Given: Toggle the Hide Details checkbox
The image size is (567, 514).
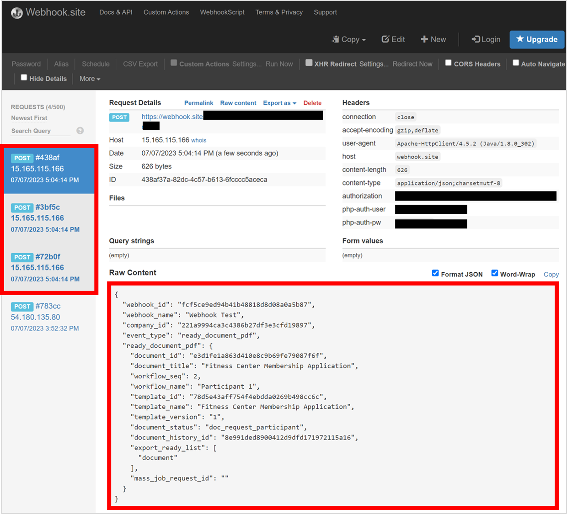Looking at the screenshot, I should [x=24, y=77].
